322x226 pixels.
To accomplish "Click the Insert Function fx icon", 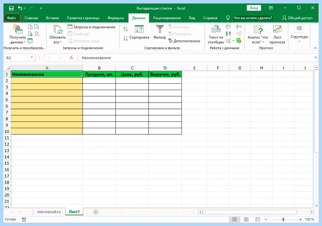I will tap(71, 58).
